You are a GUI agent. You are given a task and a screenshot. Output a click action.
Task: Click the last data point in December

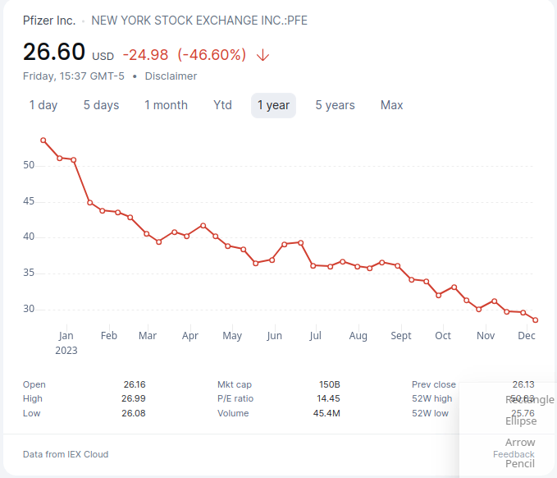[x=536, y=320]
